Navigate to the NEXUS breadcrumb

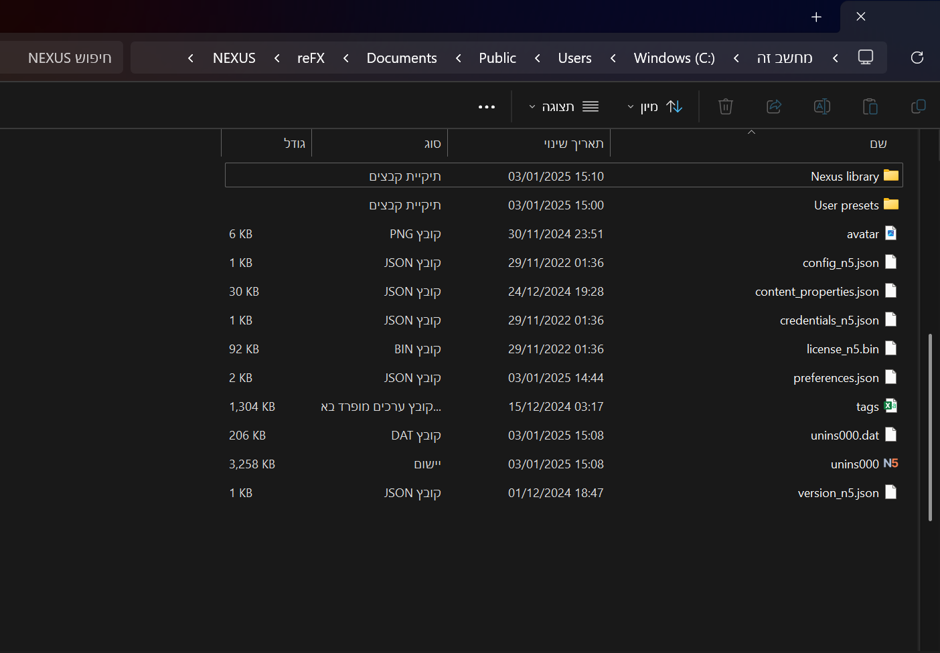[x=234, y=58]
